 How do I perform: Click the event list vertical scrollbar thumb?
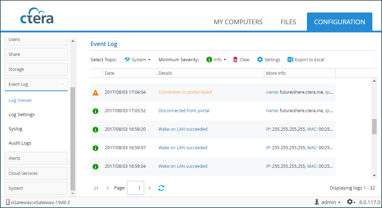[374, 126]
